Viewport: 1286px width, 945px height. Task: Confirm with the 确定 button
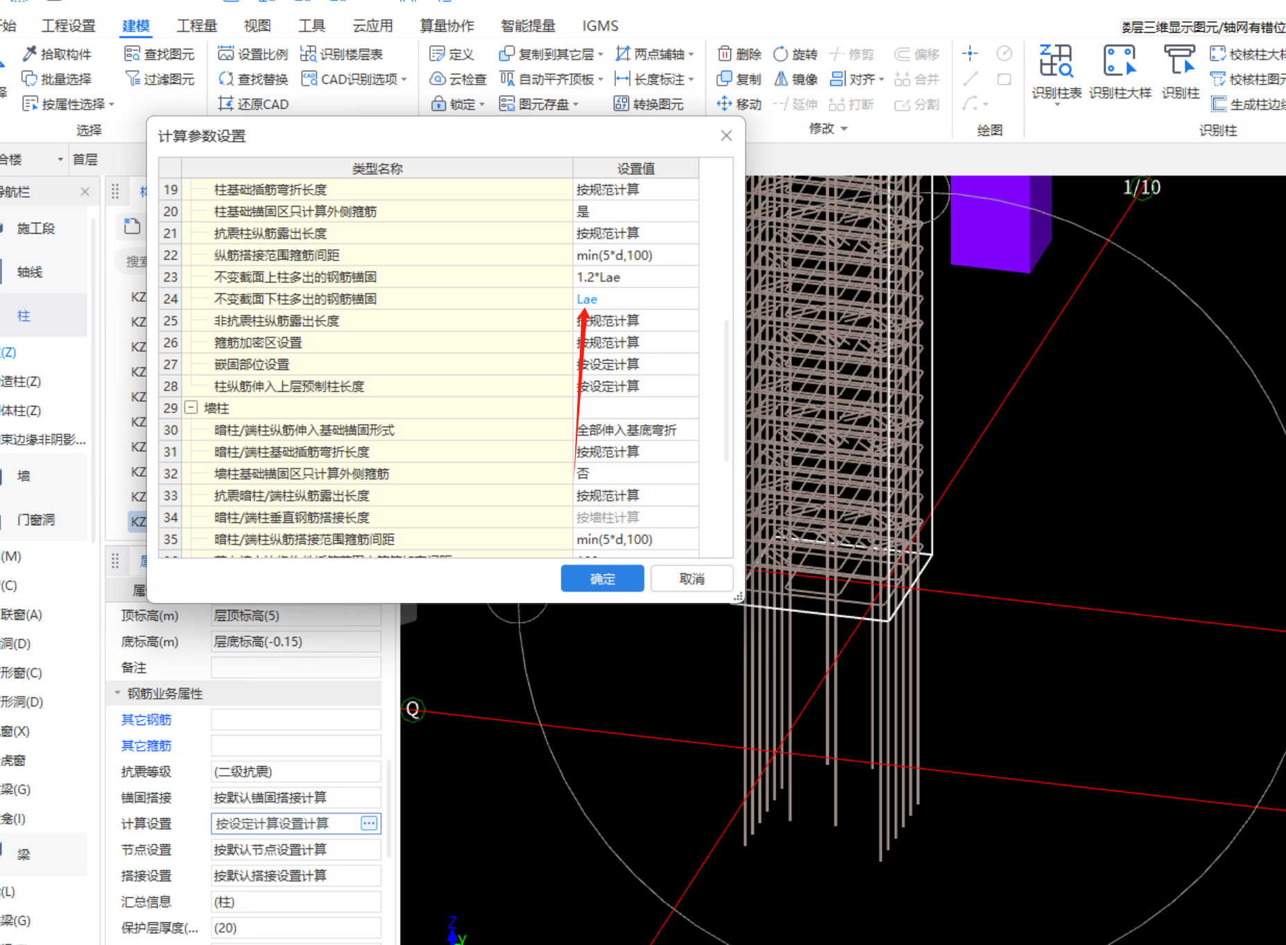602,579
